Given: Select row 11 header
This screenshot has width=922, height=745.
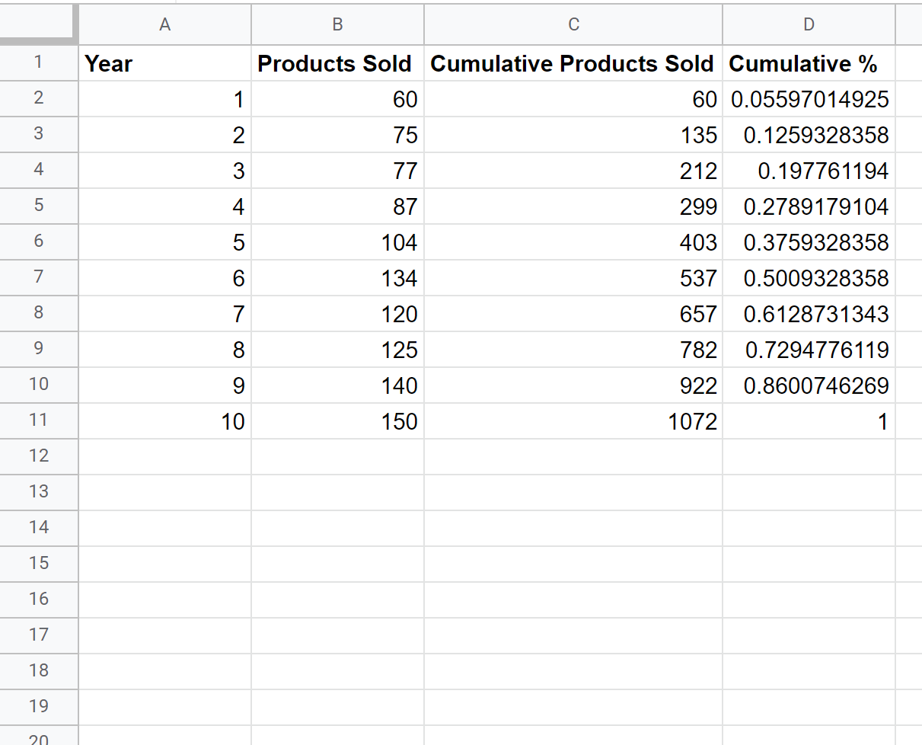Looking at the screenshot, I should tap(39, 420).
